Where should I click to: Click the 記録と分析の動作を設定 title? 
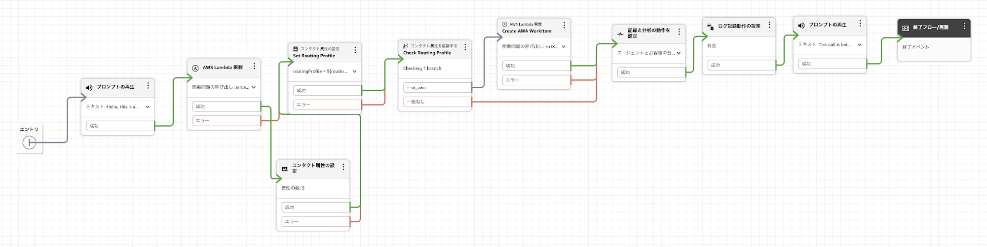(649, 33)
